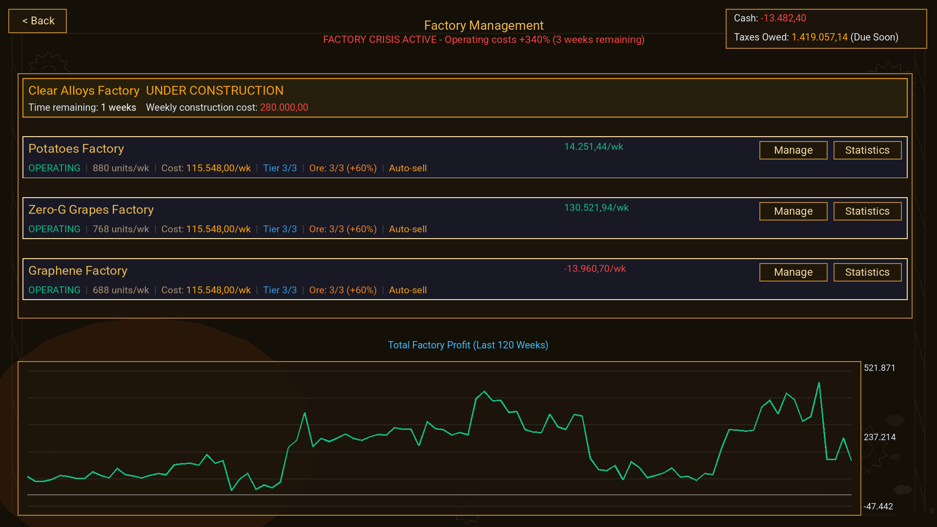Open Statistics for Graphene Factory
937x527 pixels.
pyautogui.click(x=867, y=272)
